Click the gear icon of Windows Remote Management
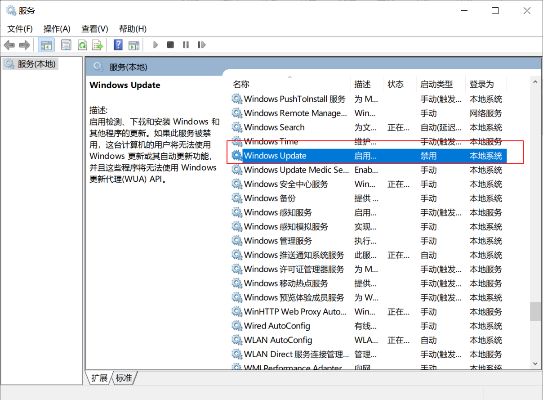Screen dimensions: 543x400 coord(236,113)
